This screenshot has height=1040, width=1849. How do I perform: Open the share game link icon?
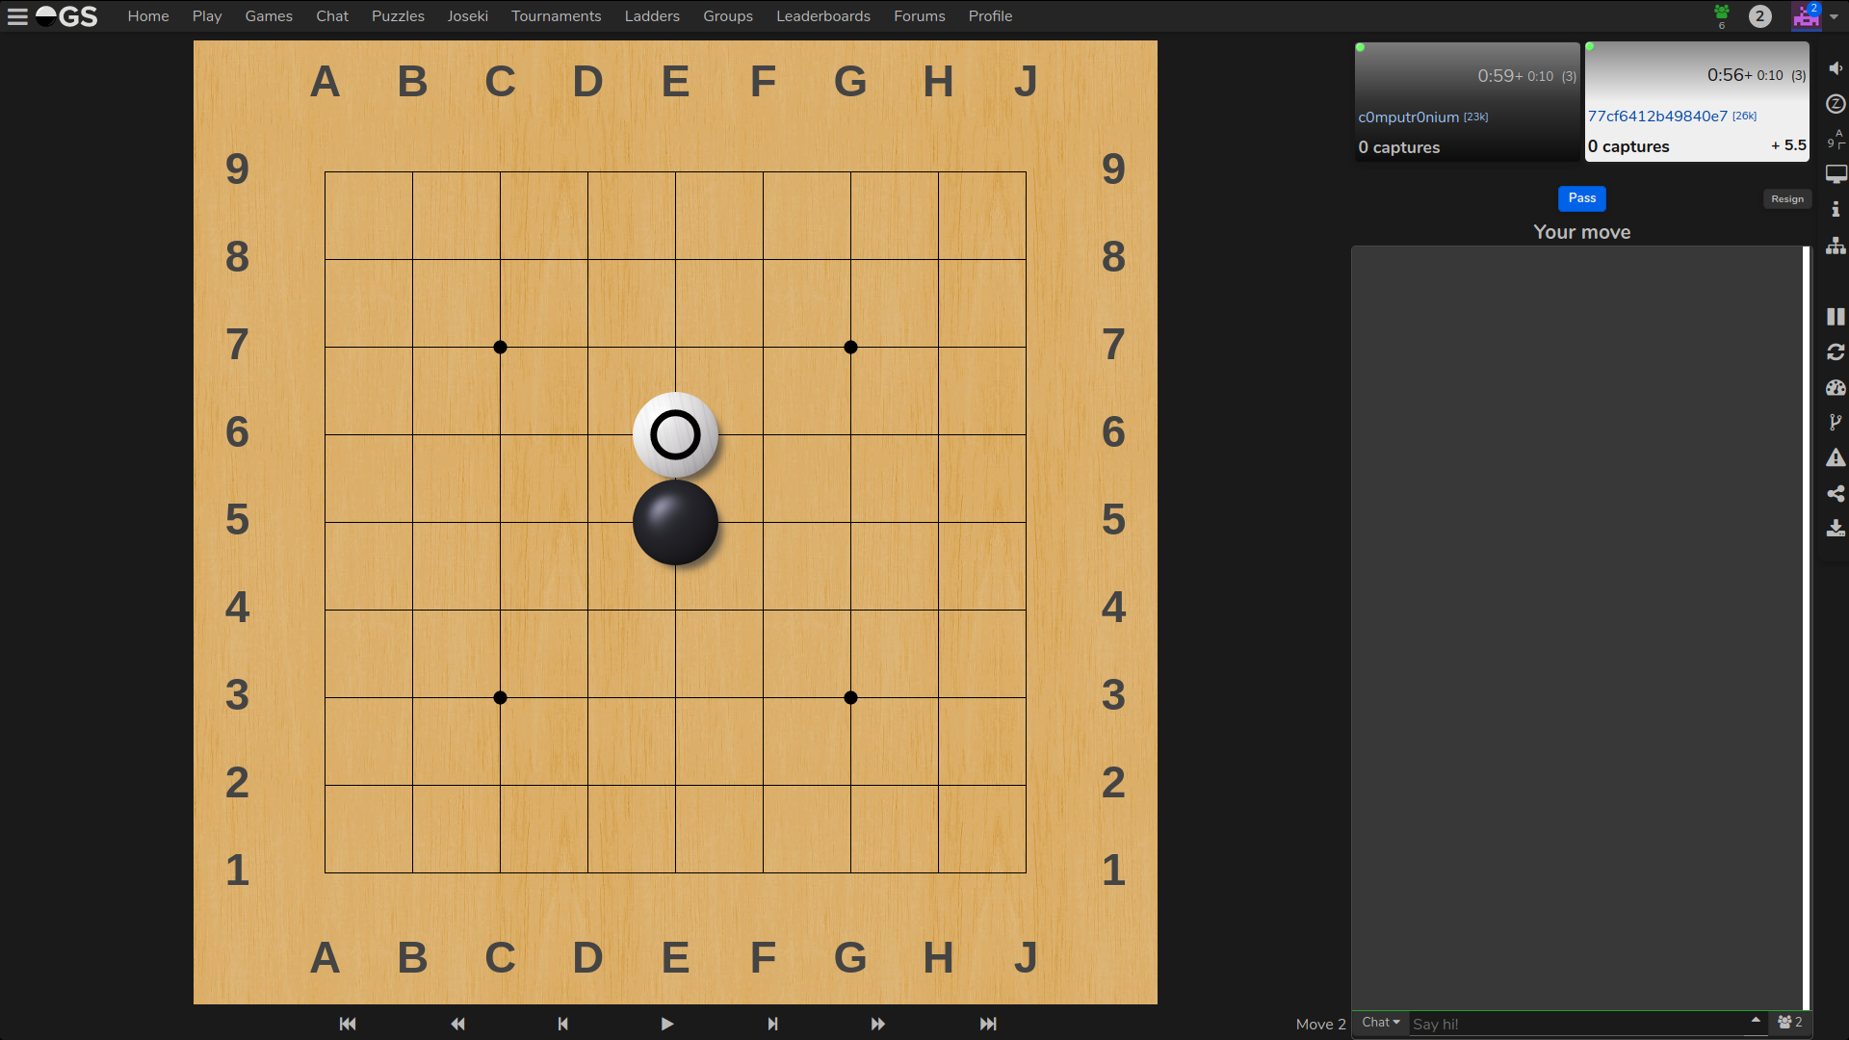(1836, 494)
